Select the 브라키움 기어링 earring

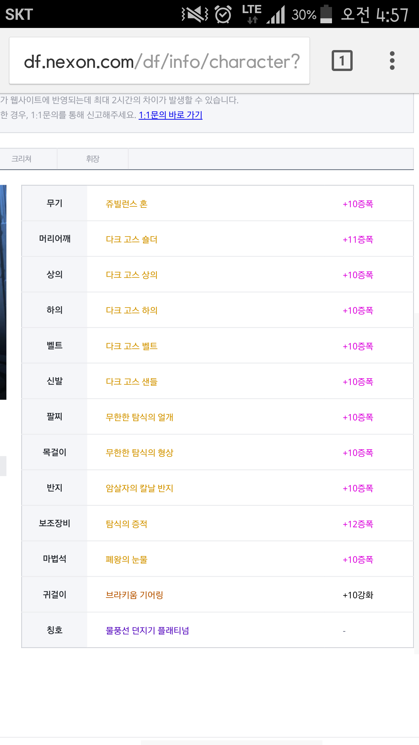[134, 595]
